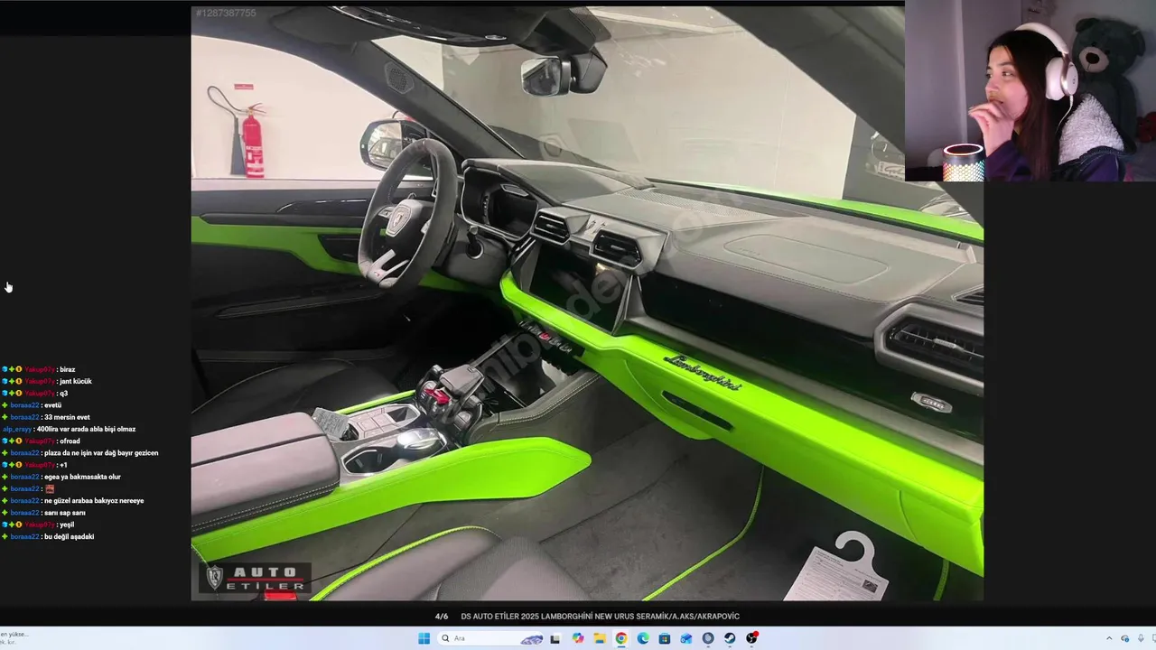1156x650 pixels.
Task: Click username 'boraaa22' next to 'evetü'
Action: click(x=25, y=405)
